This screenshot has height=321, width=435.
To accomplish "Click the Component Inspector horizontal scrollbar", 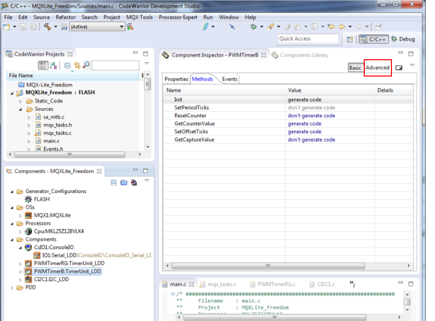I will [268, 266].
